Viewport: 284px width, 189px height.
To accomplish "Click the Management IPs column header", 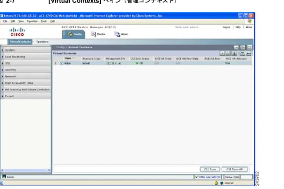I will click(x=116, y=59).
